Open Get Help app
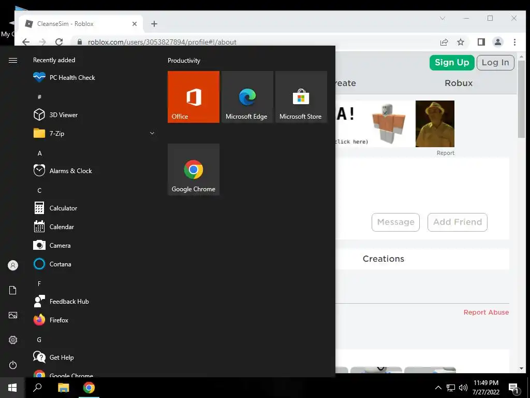530x398 pixels. [94, 358]
